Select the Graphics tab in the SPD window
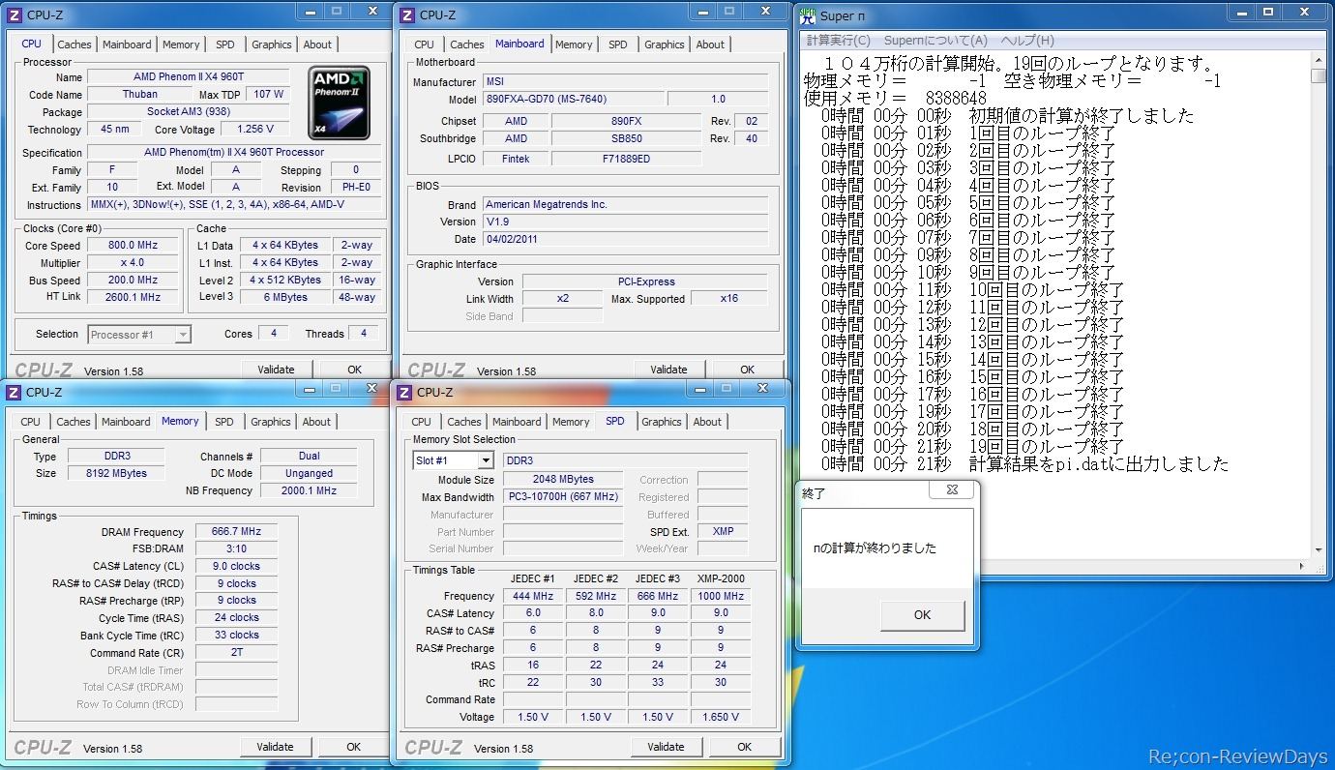This screenshot has height=770, width=1335. 662,422
